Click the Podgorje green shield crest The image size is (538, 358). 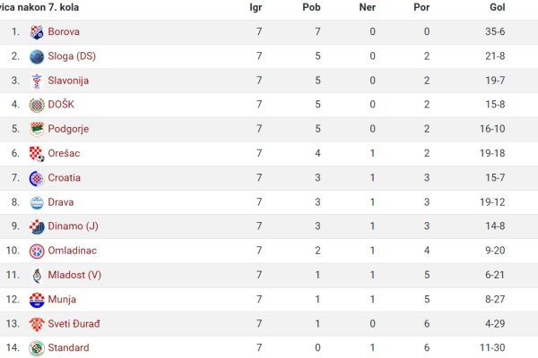[37, 130]
